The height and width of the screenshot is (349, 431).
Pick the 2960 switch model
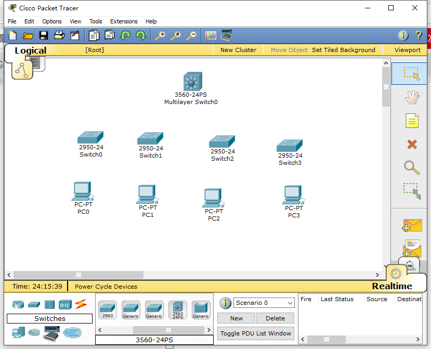point(108,310)
